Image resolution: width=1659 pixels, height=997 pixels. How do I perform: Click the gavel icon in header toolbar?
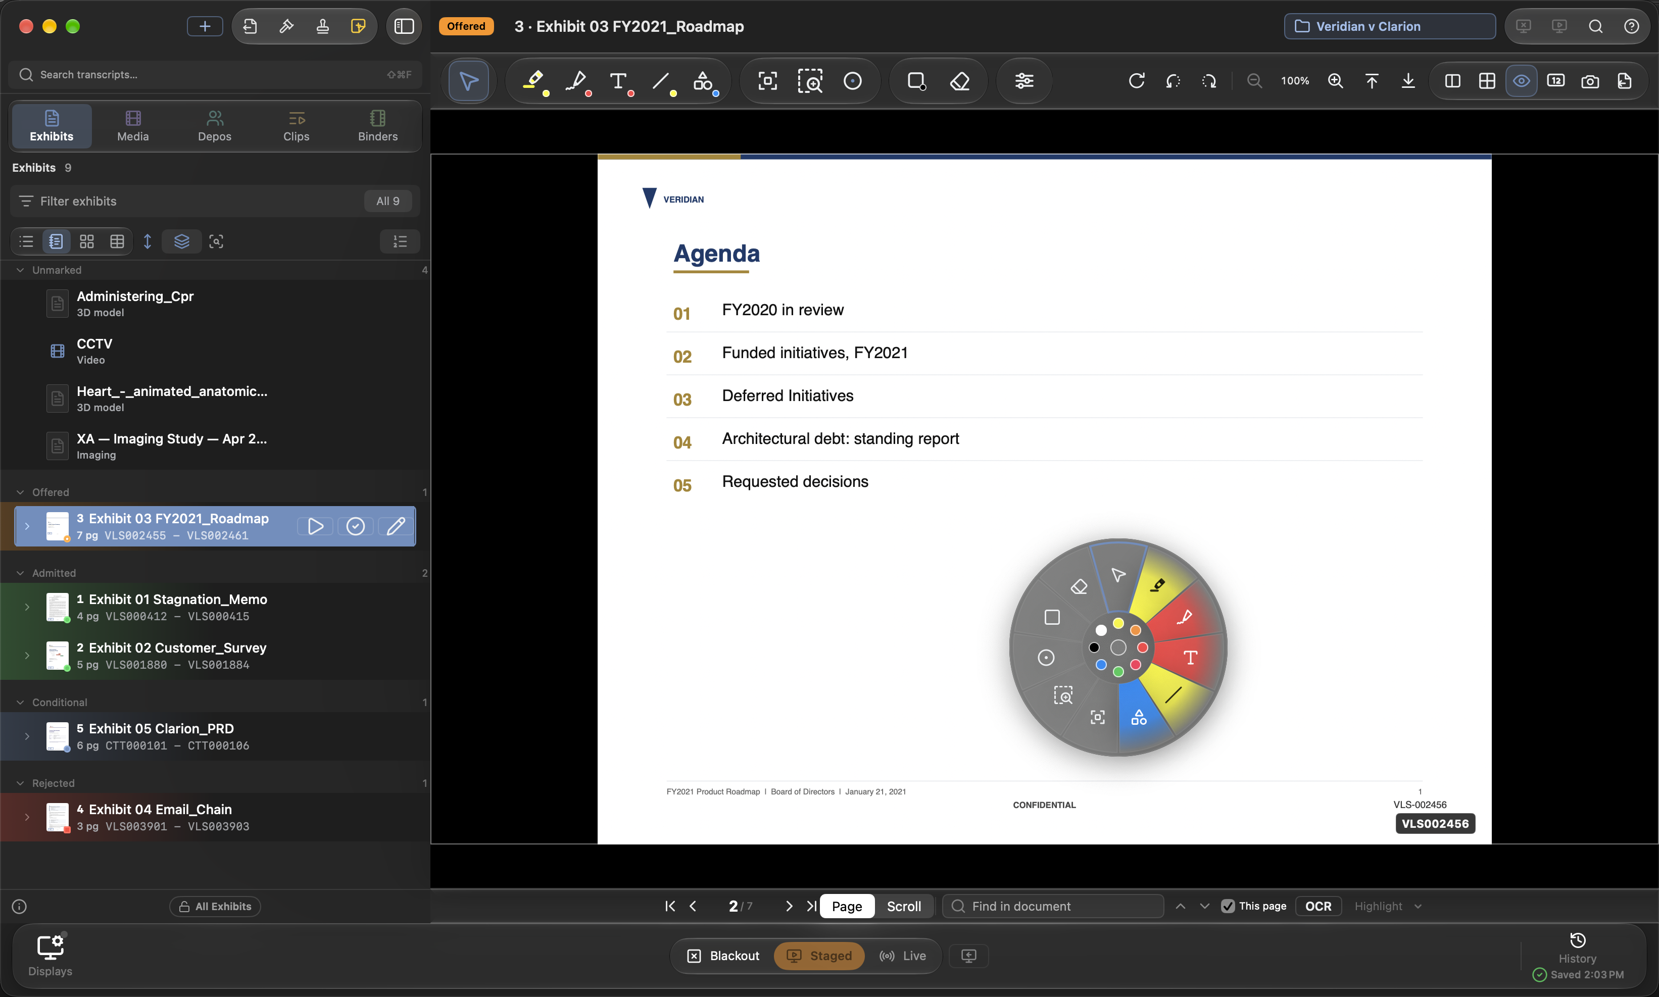point(286,26)
